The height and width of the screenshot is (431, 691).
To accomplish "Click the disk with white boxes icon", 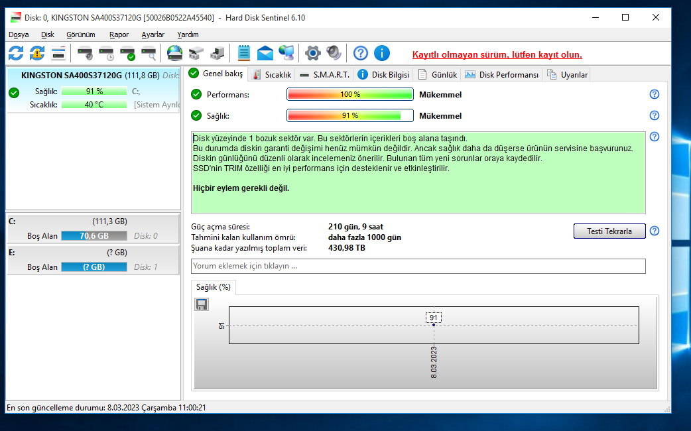I will [196, 53].
